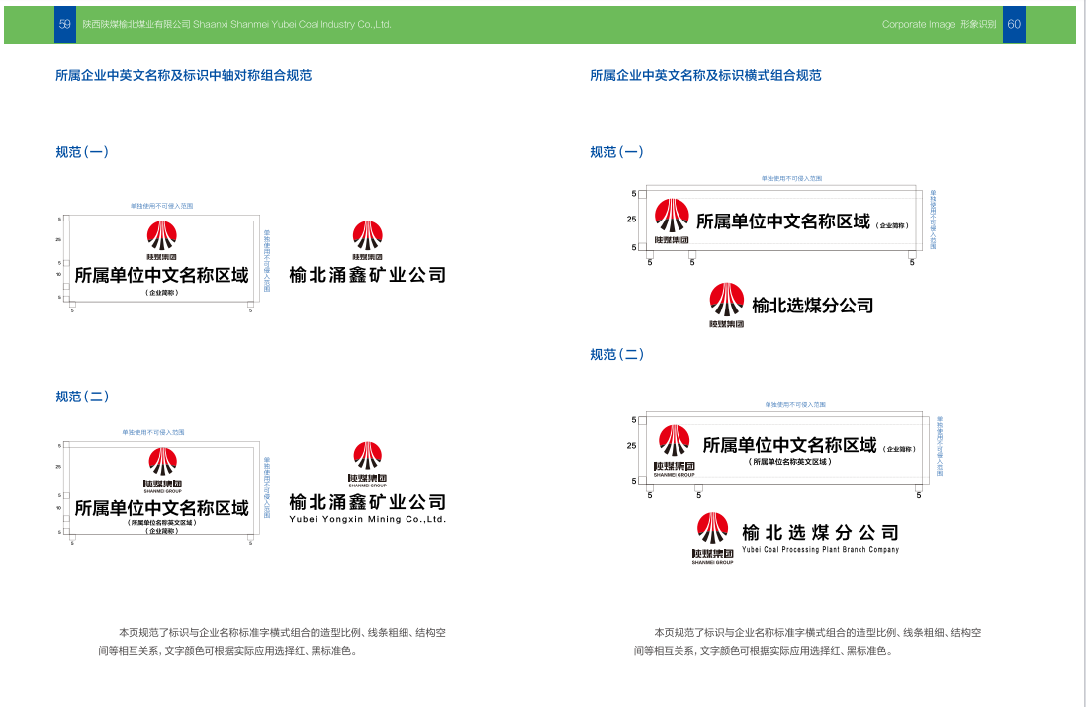Click the text Yubei Coal Processing Plant Branch Company

(x=820, y=550)
